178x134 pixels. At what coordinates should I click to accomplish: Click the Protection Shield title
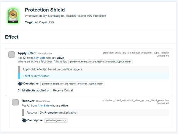[45, 10]
